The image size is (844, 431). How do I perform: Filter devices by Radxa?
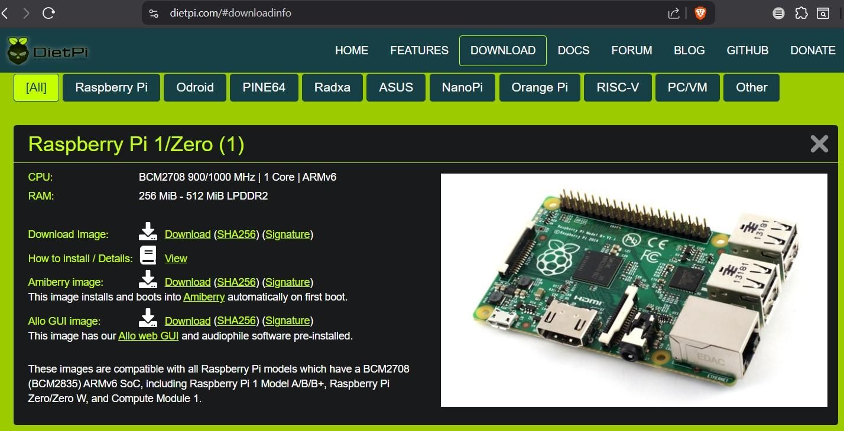click(333, 87)
